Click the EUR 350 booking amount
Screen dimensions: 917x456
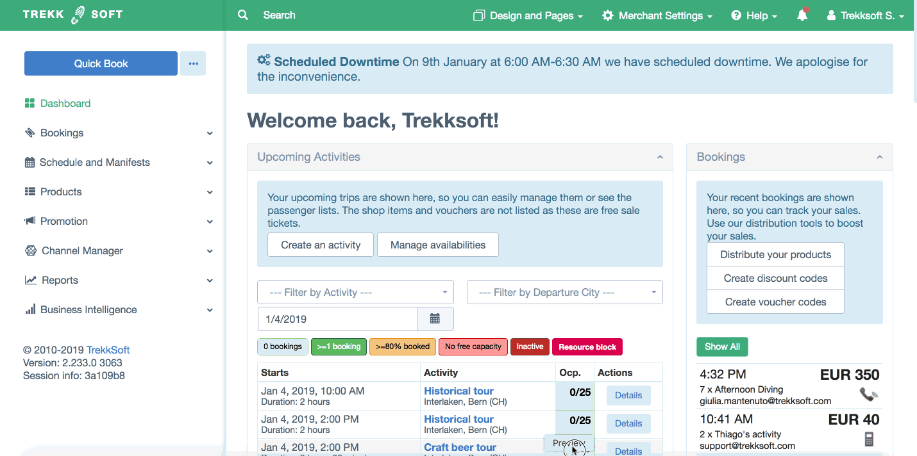(850, 375)
